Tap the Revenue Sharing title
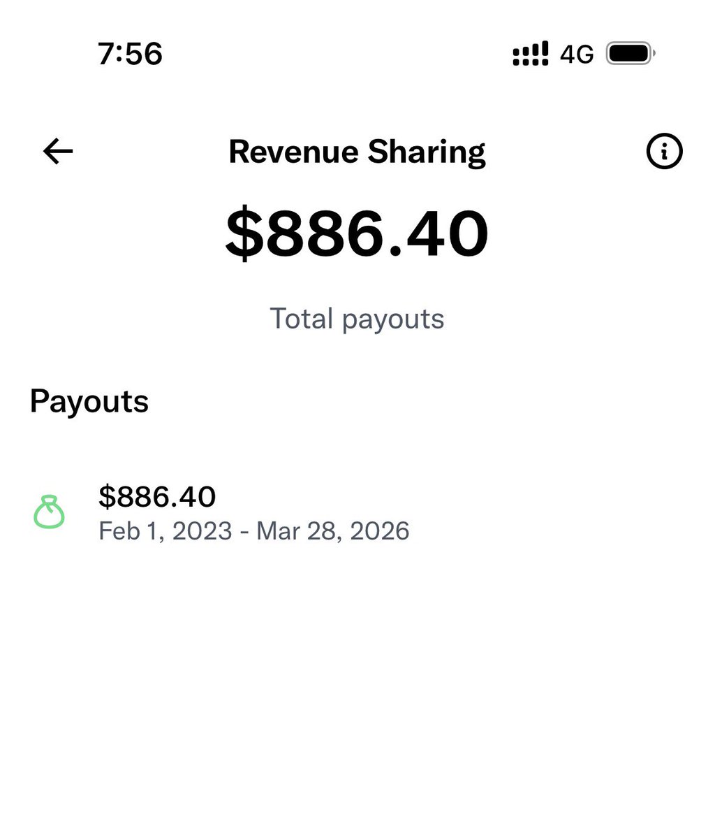Viewport: 715px width, 838px height. [x=357, y=152]
